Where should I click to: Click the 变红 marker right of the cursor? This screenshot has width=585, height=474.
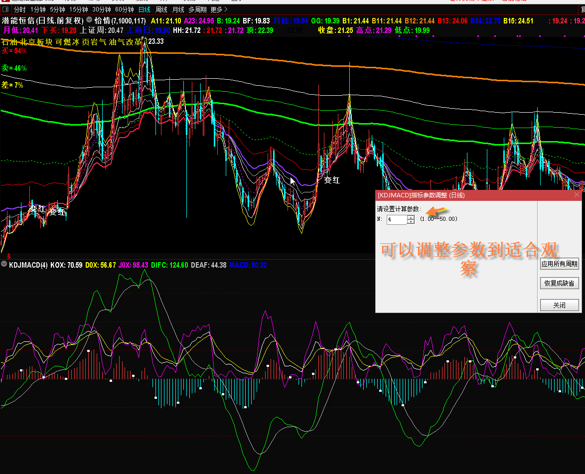pos(332,180)
